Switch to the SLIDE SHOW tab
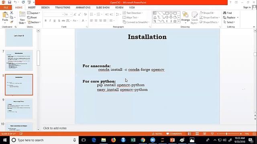The width and height of the screenshot is (257, 144). coord(103,8)
